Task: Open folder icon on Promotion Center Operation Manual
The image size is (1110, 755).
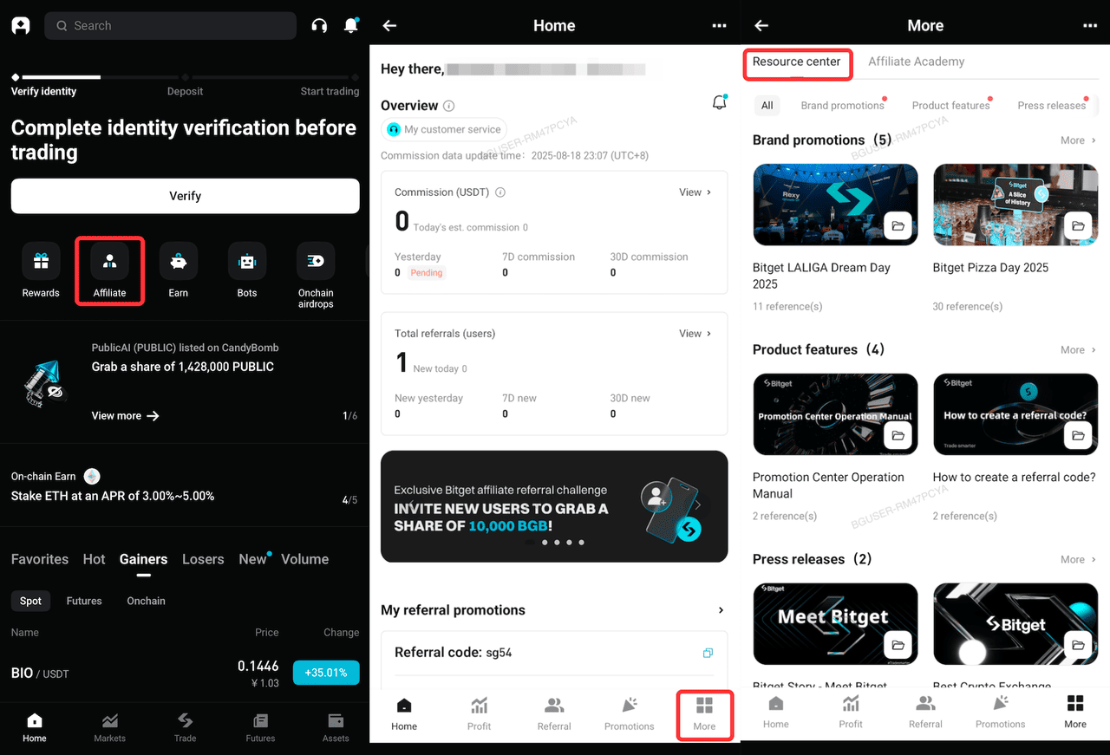Action: (x=898, y=436)
